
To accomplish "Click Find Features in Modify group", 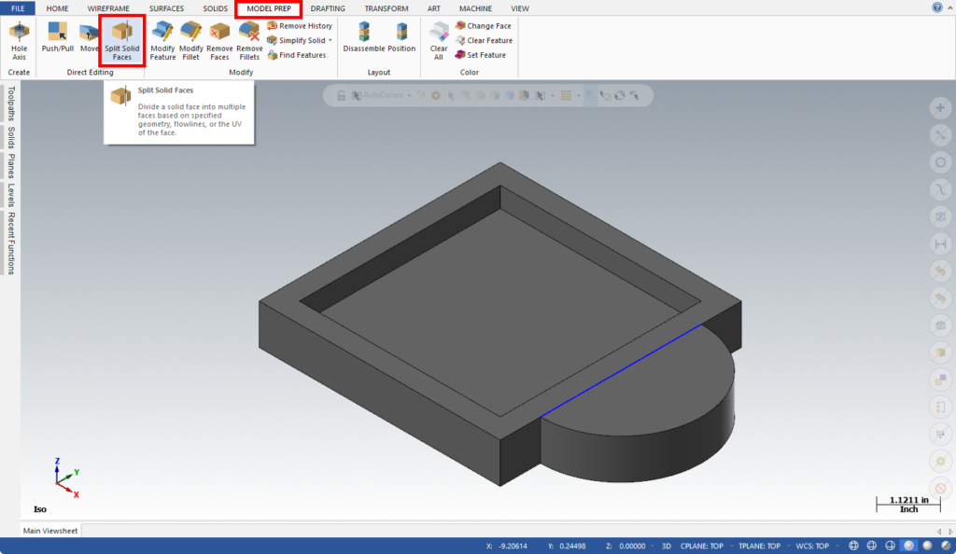I will click(x=296, y=55).
